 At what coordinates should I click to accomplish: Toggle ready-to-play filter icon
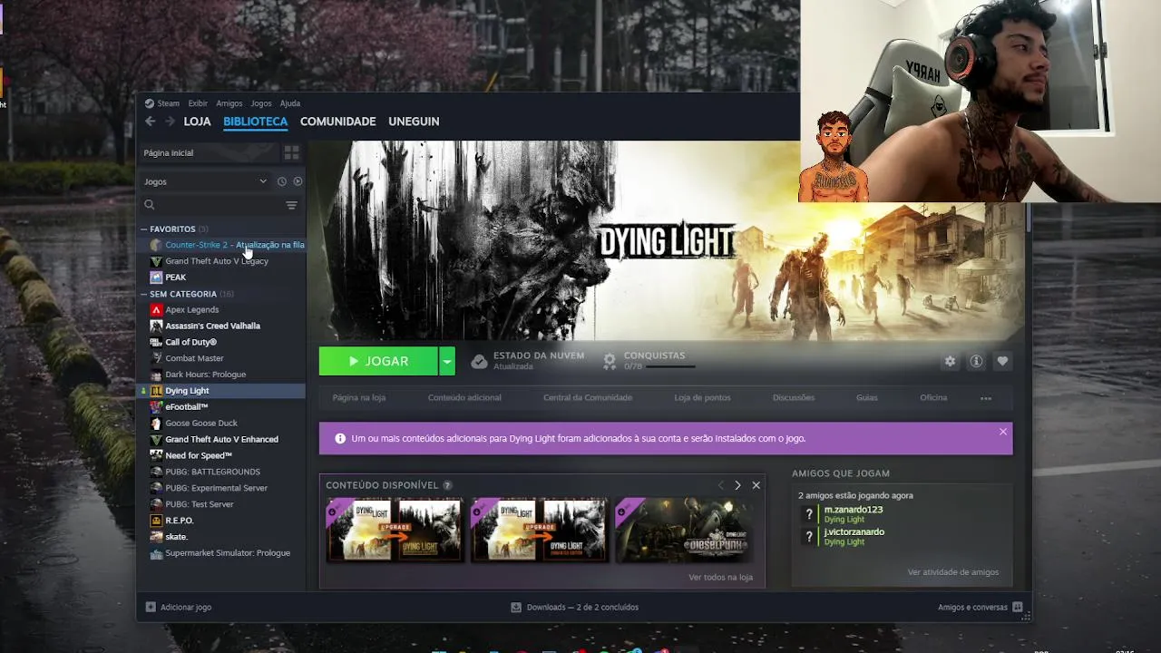click(298, 181)
